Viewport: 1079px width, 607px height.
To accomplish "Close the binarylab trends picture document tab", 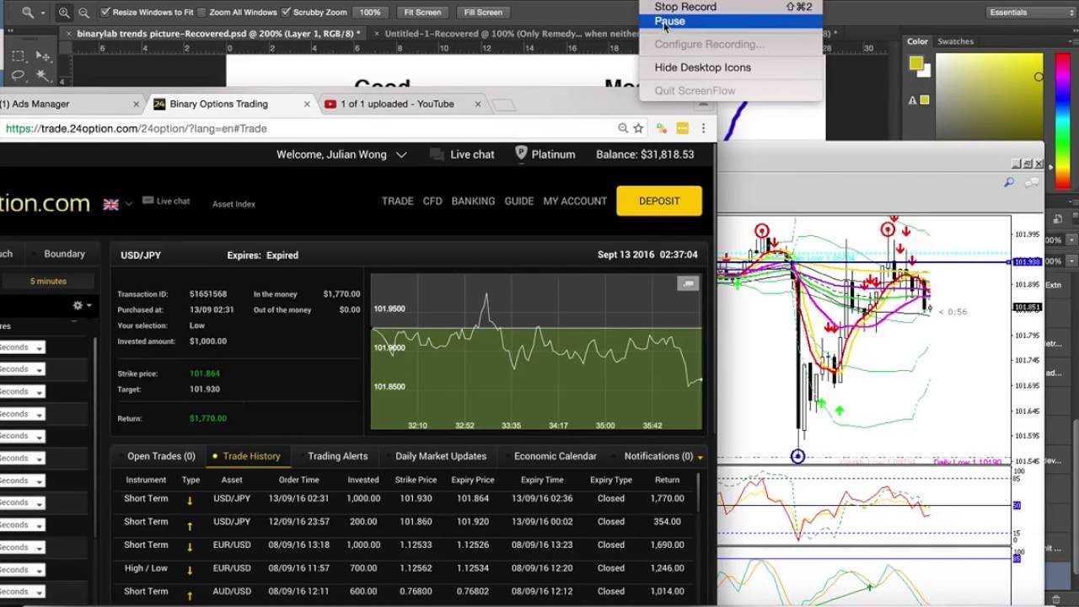I will [68, 34].
